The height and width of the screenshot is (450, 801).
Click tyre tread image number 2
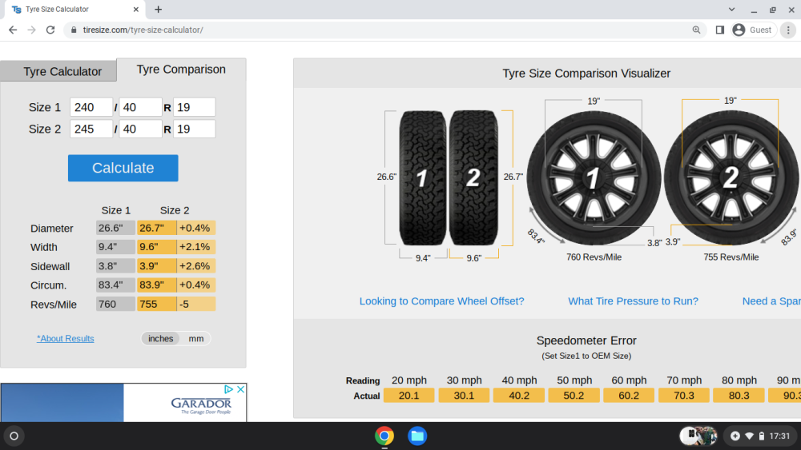[473, 178]
